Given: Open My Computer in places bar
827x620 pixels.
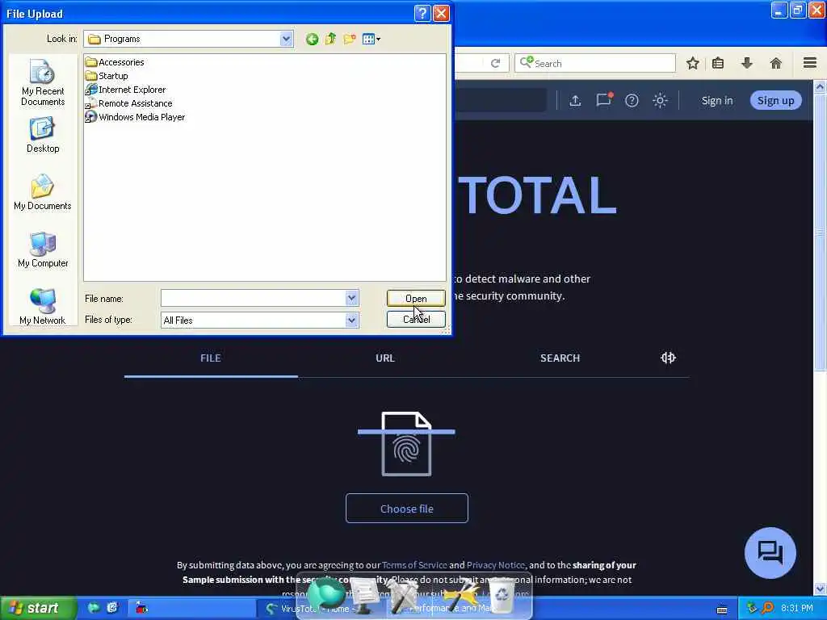Looking at the screenshot, I should tap(43, 250).
